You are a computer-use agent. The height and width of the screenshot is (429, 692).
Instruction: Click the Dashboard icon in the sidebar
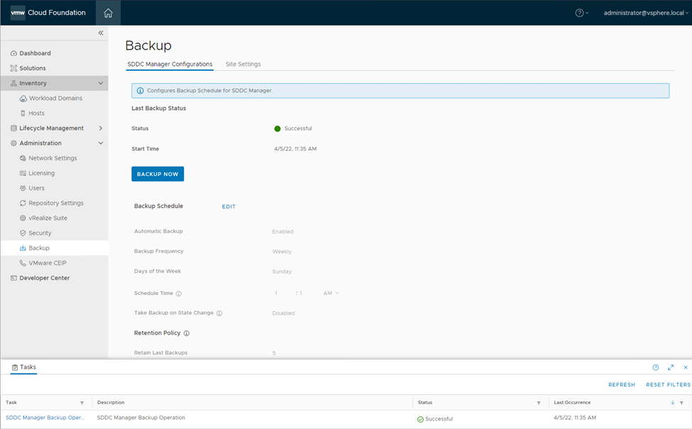(13, 53)
